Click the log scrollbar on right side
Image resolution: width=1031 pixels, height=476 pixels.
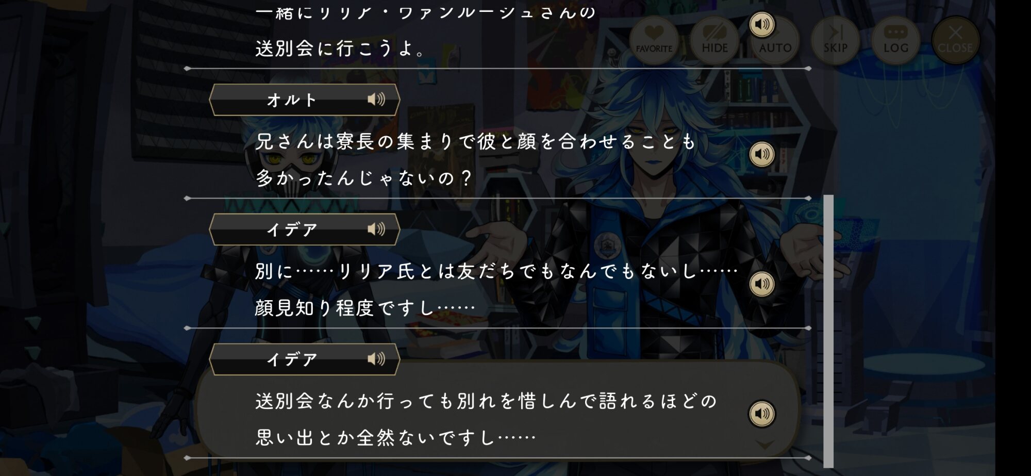pos(828,331)
